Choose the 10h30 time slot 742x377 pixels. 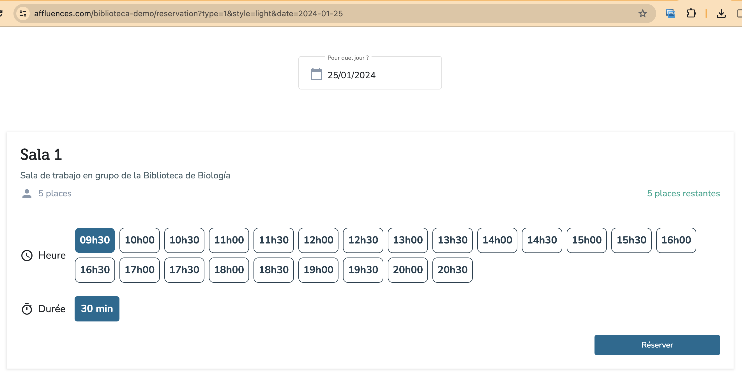184,240
